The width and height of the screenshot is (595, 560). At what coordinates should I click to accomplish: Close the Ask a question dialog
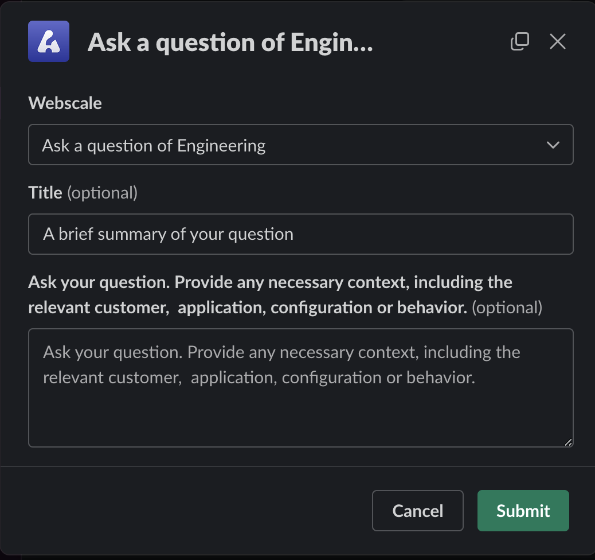tap(557, 41)
